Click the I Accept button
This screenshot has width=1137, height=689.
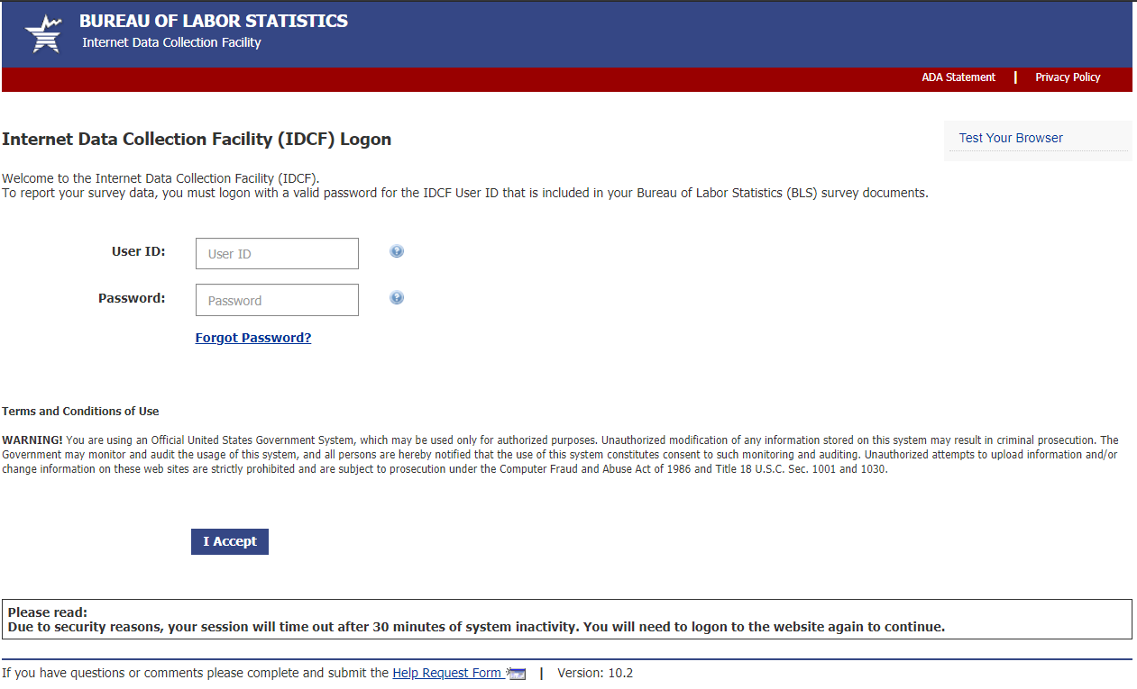(230, 541)
